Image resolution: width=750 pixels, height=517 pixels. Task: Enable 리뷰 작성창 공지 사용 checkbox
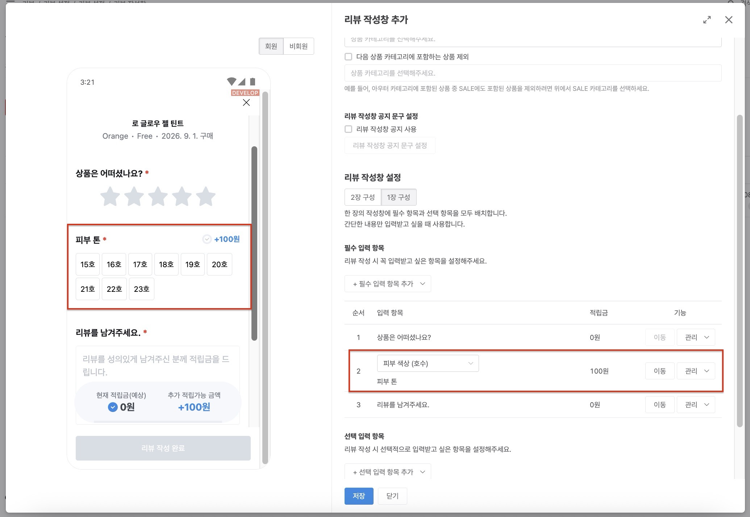pos(348,129)
